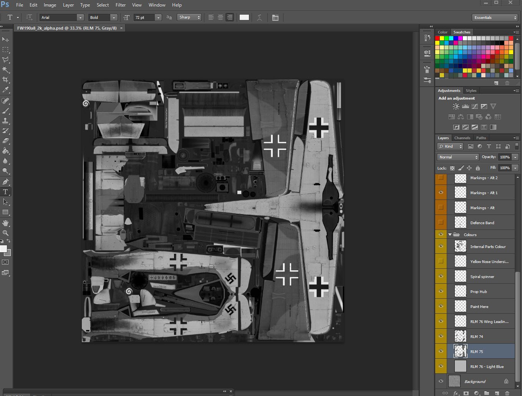Image resolution: width=522 pixels, height=396 pixels.
Task: Open the Essentials workspace dropdown
Action: (x=495, y=18)
